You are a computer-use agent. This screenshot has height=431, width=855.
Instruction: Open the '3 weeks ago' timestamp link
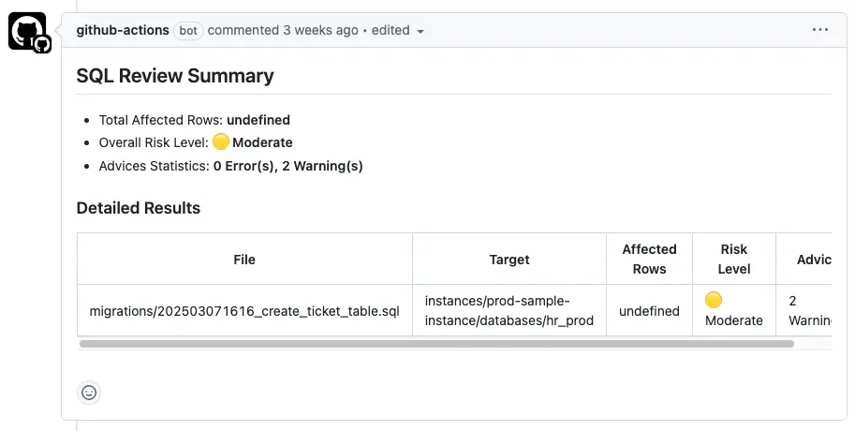[320, 30]
